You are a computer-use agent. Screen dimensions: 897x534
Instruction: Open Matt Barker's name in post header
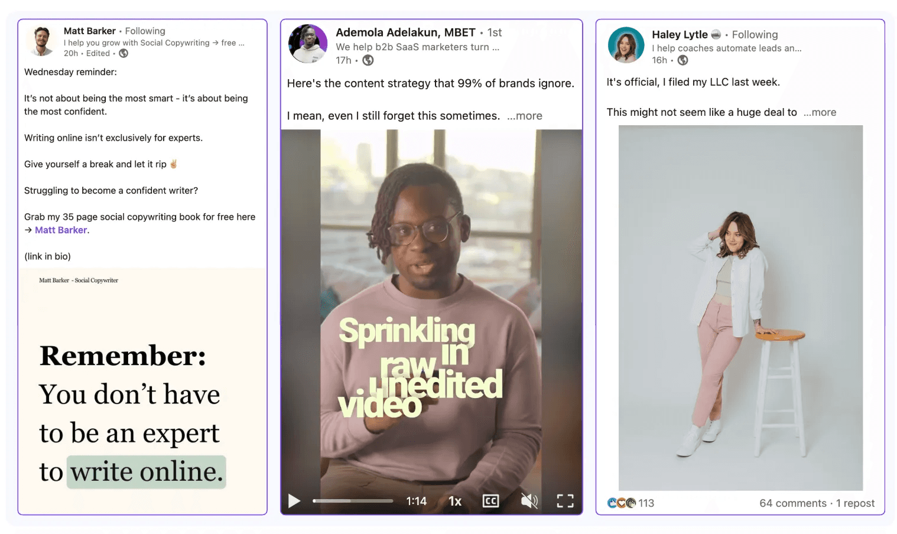[89, 31]
